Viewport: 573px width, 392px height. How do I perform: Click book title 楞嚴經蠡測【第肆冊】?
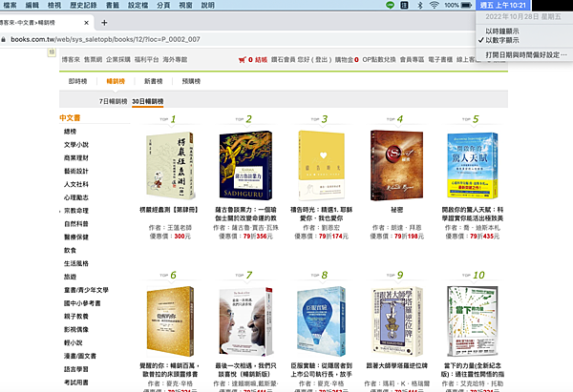click(x=170, y=210)
